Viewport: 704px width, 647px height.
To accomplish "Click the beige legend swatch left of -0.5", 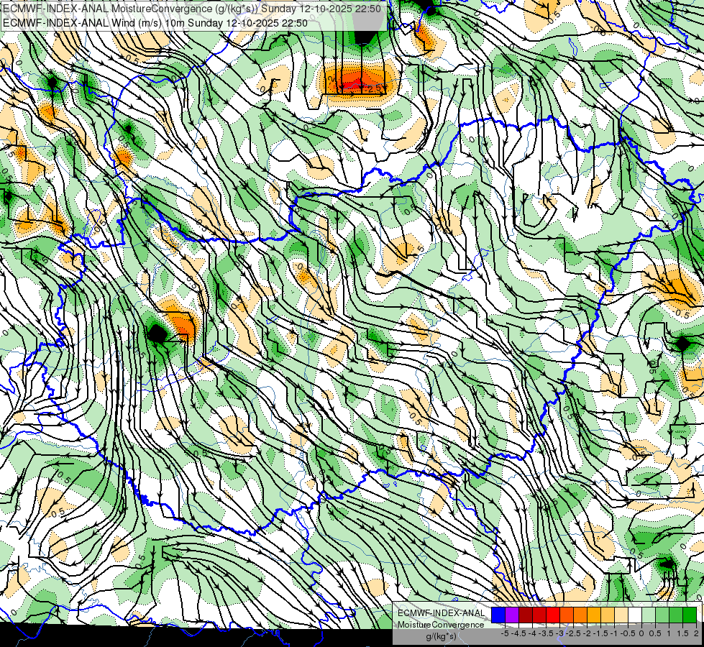I will [621, 615].
